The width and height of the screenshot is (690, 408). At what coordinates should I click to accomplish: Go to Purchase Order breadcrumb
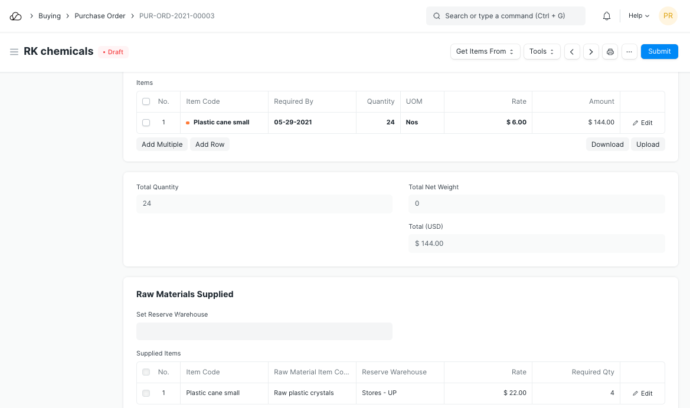coord(100,16)
